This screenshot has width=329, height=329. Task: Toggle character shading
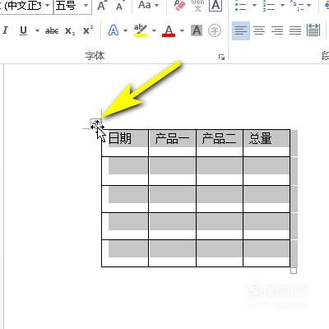click(x=197, y=30)
